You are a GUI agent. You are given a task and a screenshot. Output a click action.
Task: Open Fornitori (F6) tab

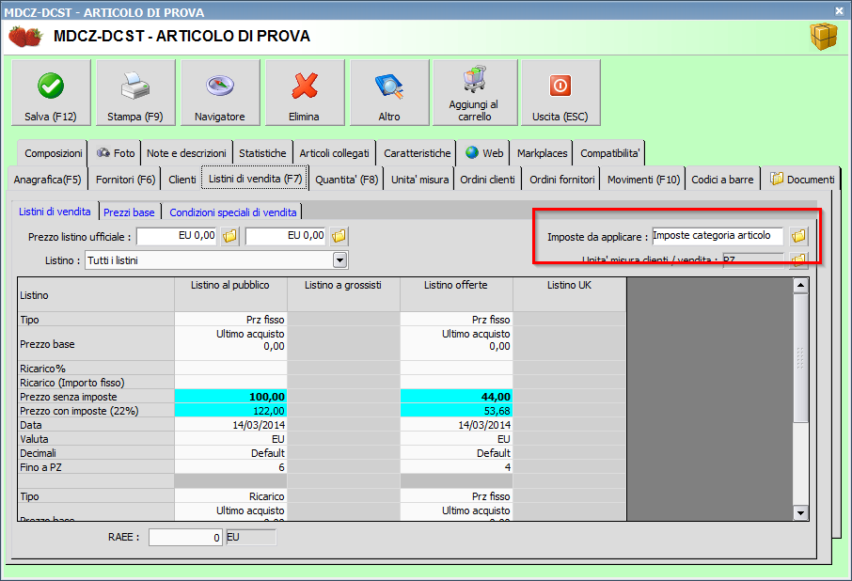click(125, 180)
